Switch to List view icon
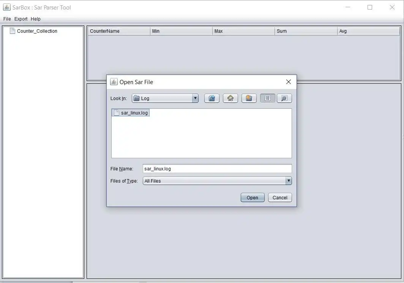404x283 pixels. [267, 98]
